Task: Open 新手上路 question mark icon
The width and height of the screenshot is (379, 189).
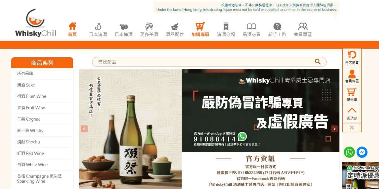Action: coord(277,26)
